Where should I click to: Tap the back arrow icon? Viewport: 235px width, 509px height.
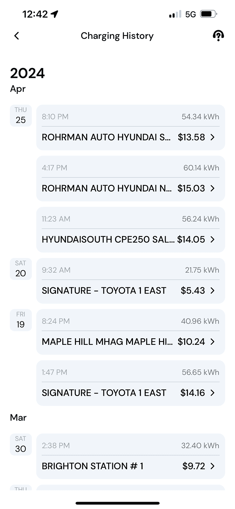[17, 36]
